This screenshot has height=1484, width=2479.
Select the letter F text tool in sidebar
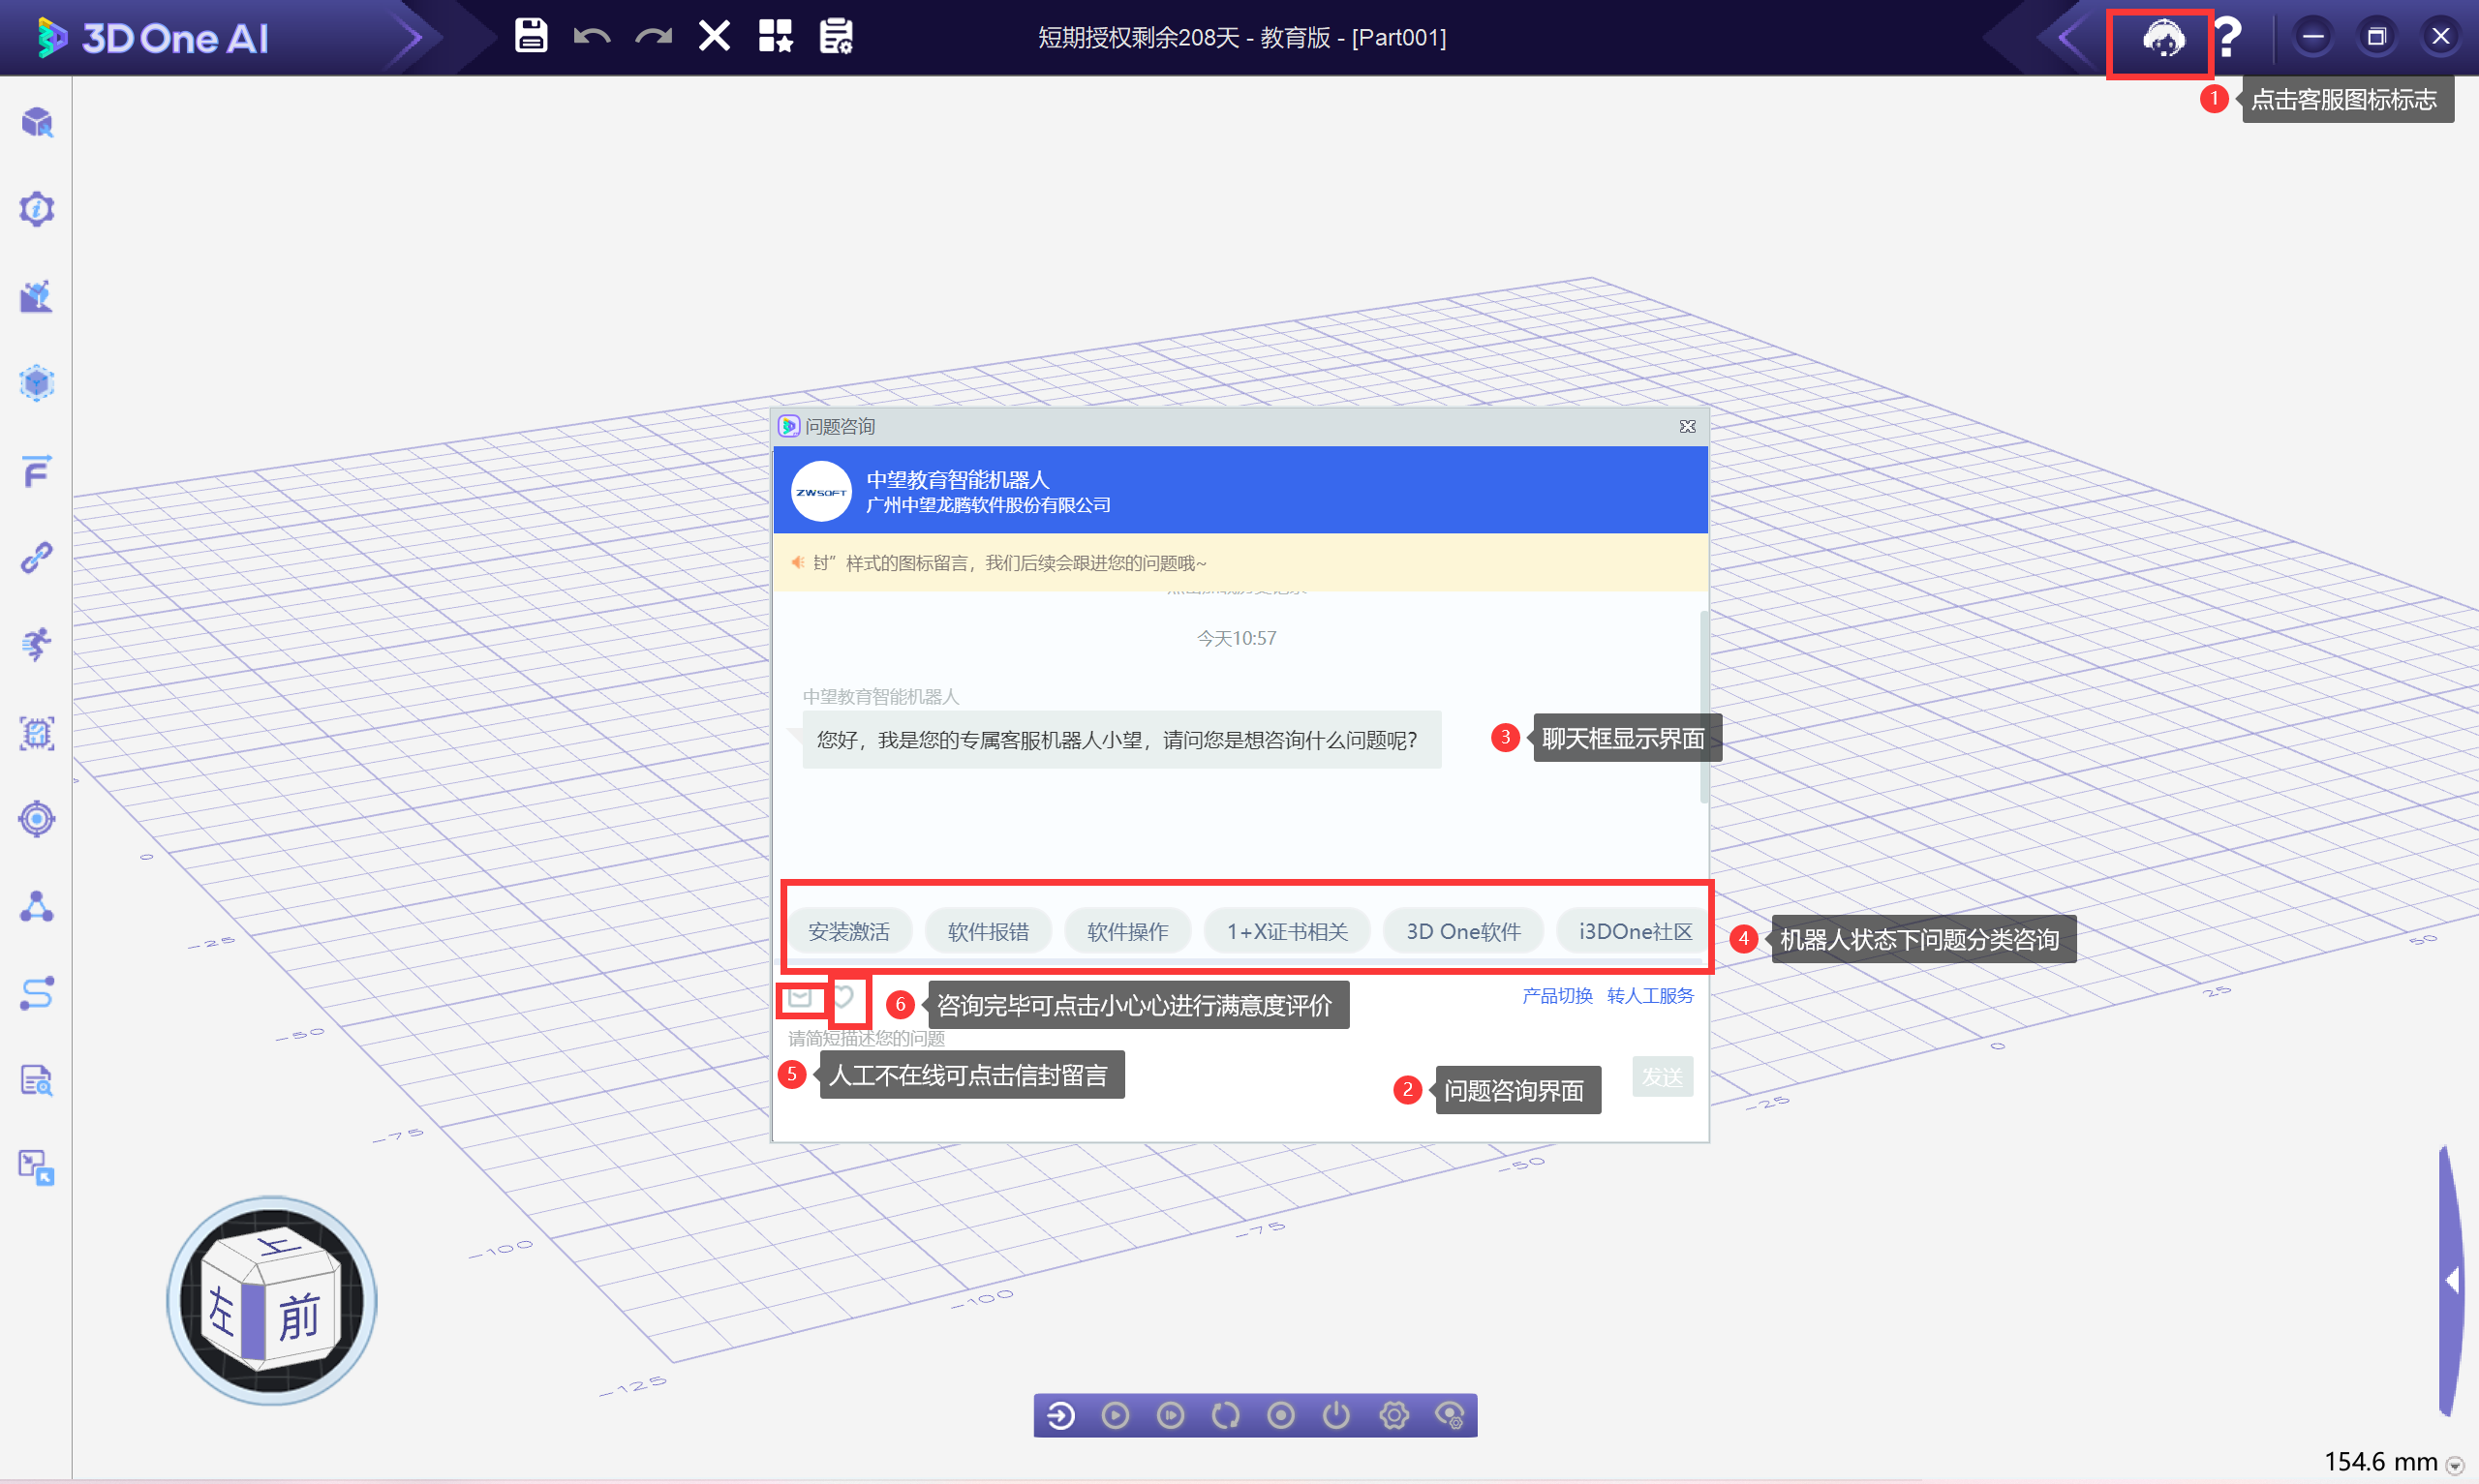(37, 470)
